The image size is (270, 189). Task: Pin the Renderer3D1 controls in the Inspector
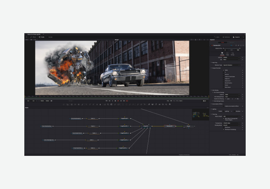tap(239, 45)
